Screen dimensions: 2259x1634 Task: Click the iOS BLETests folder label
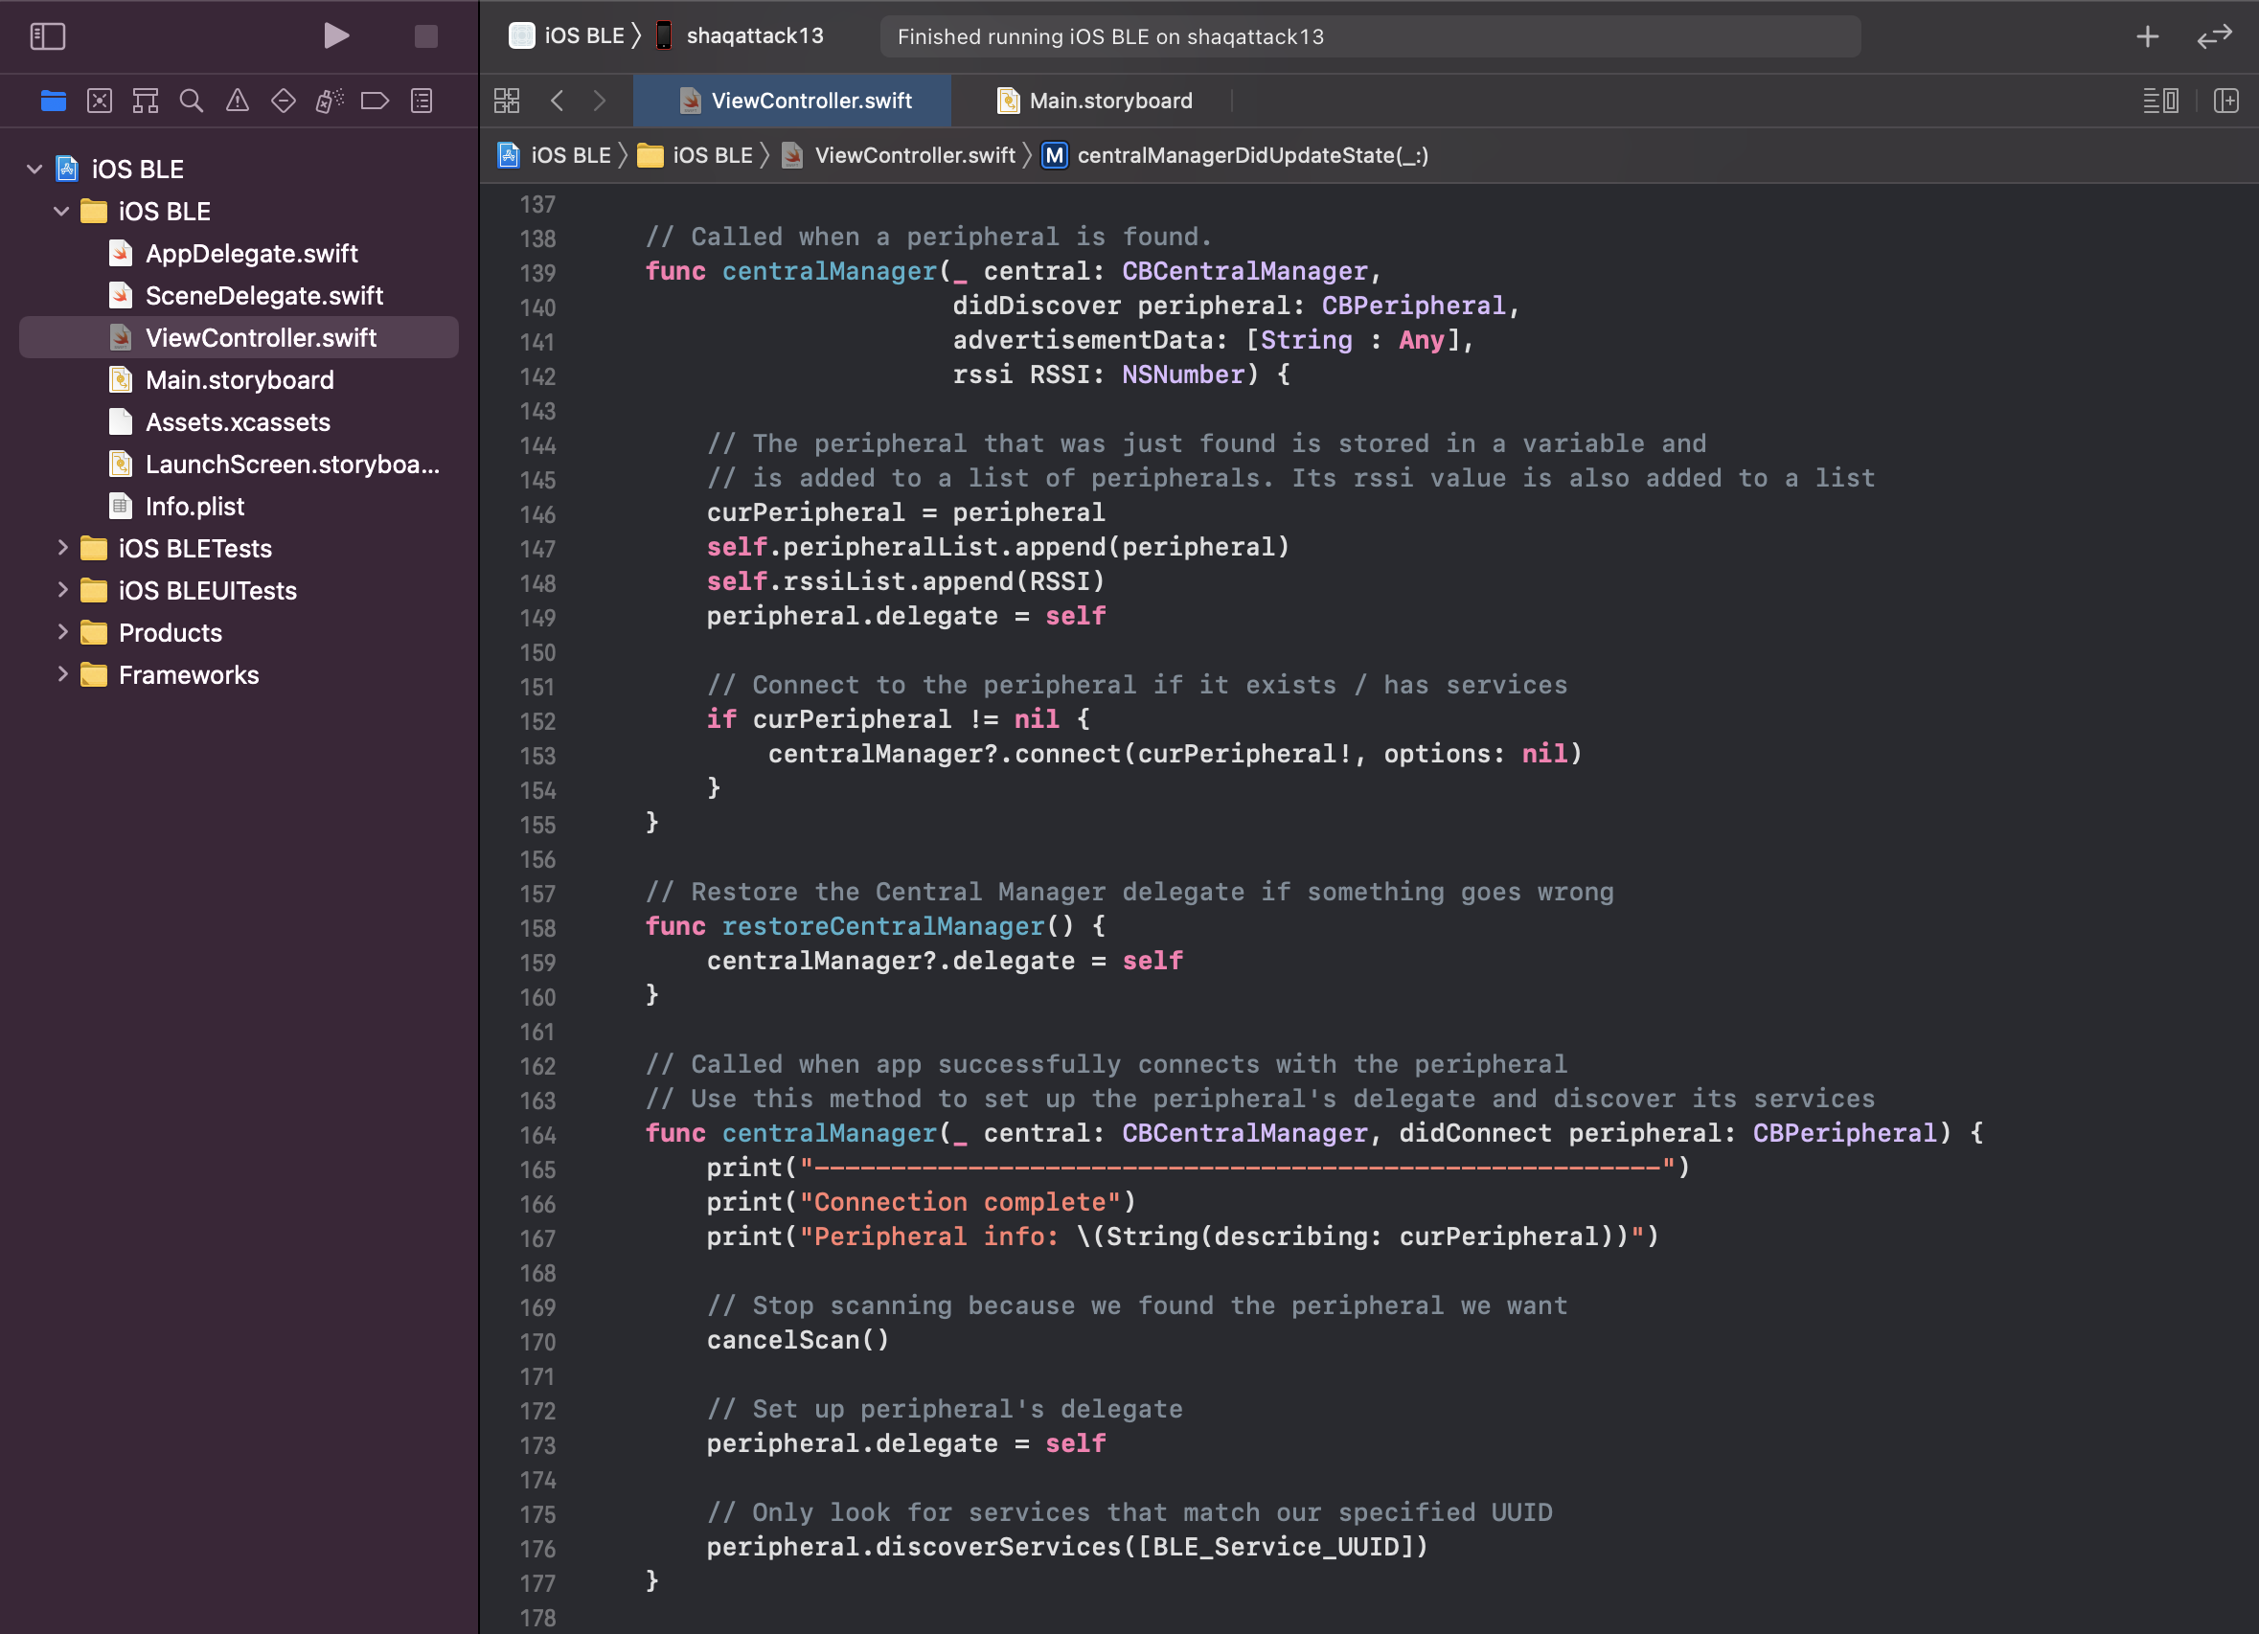pos(195,549)
